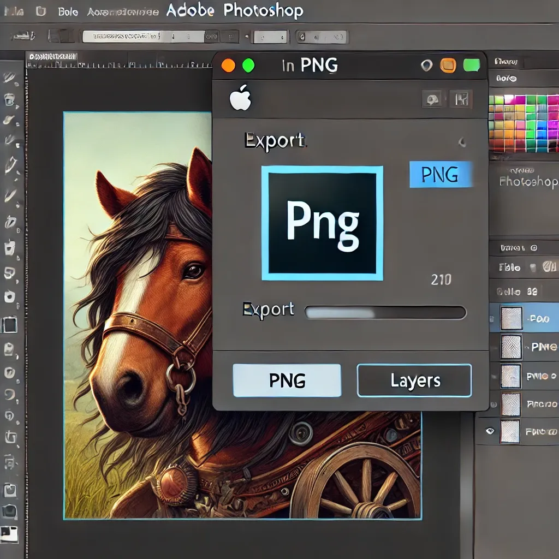The height and width of the screenshot is (559, 559).
Task: Click the Export progress bar
Action: (385, 313)
